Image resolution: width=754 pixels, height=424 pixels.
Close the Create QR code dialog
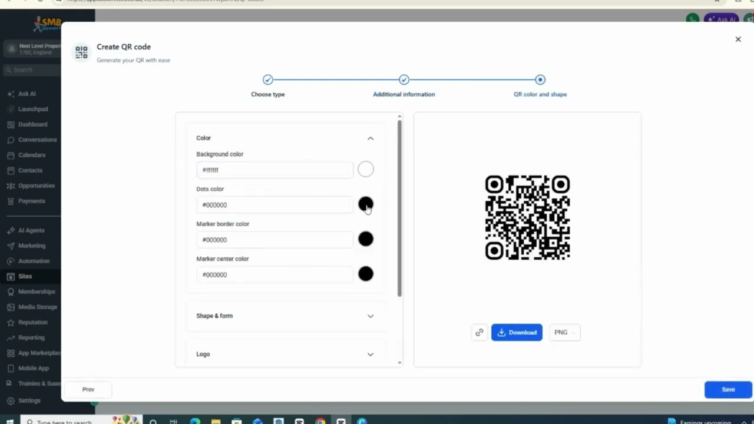point(738,39)
